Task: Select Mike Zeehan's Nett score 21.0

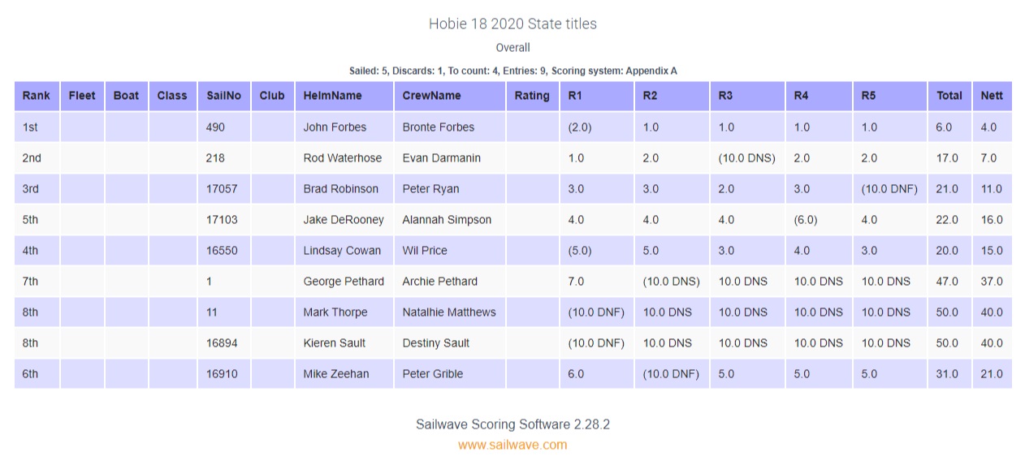Action: click(992, 374)
